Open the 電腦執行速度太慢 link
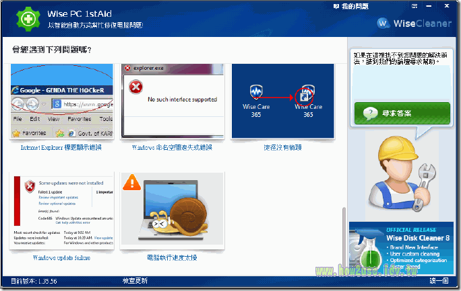The height and width of the screenshot is (291, 461). point(173,257)
